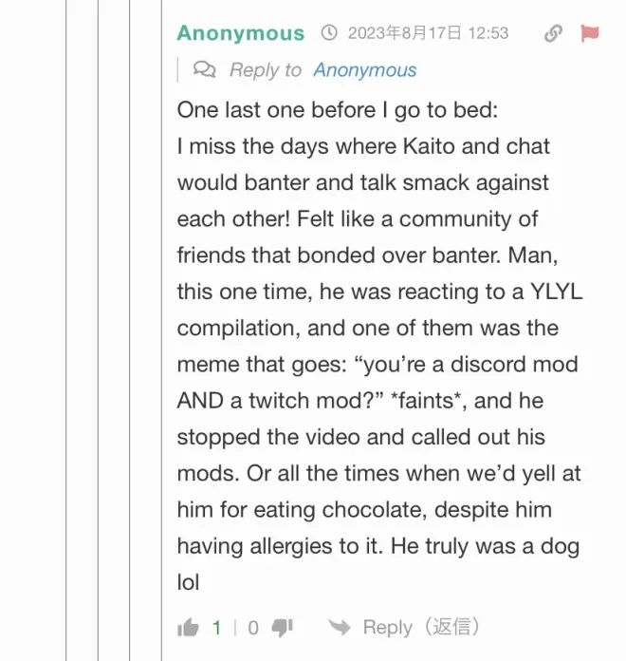Click the clock icon beside the date

[329, 33]
